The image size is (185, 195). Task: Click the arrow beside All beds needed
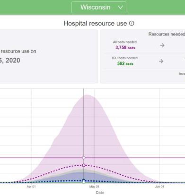pos(162,45)
